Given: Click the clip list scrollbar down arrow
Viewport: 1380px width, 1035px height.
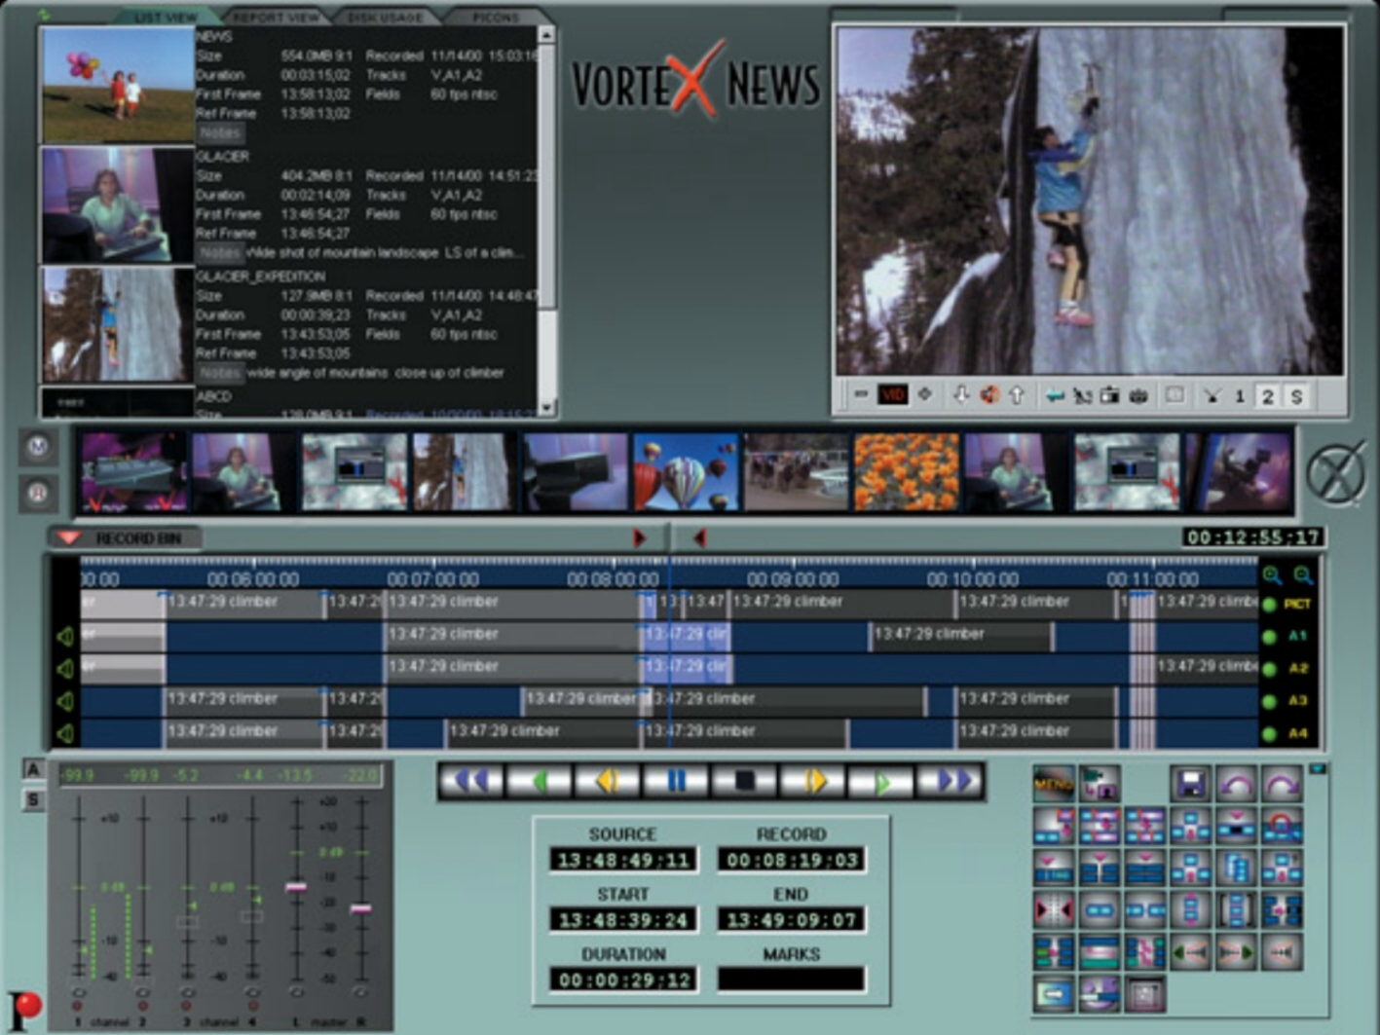Looking at the screenshot, I should [x=546, y=407].
